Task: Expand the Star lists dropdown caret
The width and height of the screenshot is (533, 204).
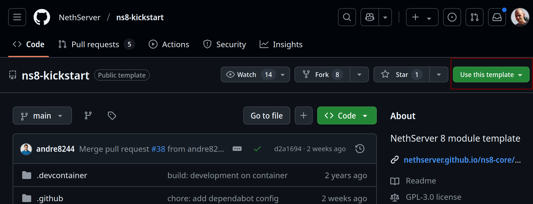Action: point(439,74)
